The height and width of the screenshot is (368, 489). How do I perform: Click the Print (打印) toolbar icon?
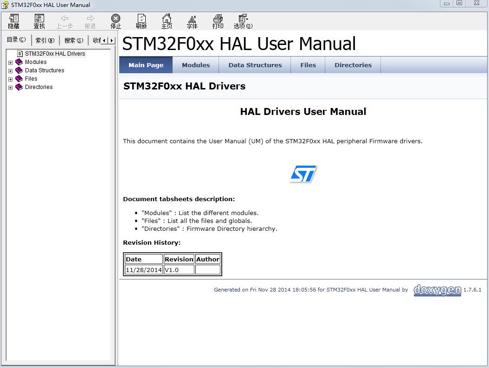[x=218, y=21]
